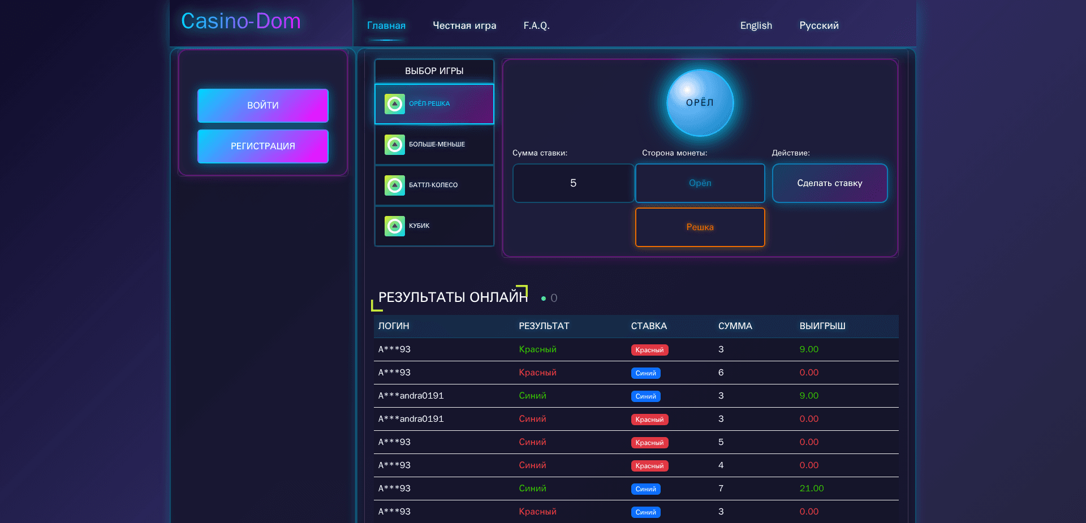
Task: Click Сделать ставку button
Action: [x=830, y=183]
